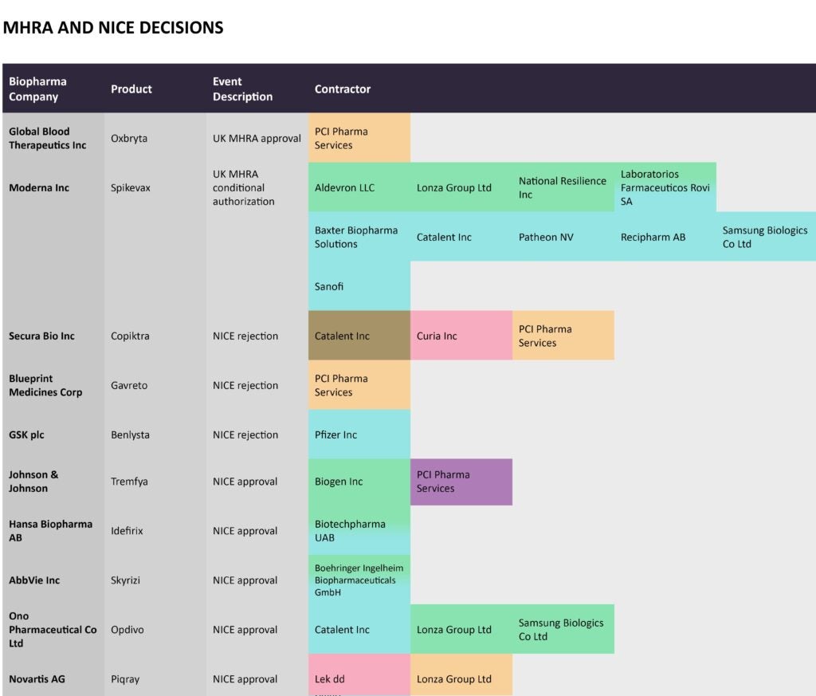Select the Recipharm AB cell
This screenshot has height=696, width=816.
(665, 237)
